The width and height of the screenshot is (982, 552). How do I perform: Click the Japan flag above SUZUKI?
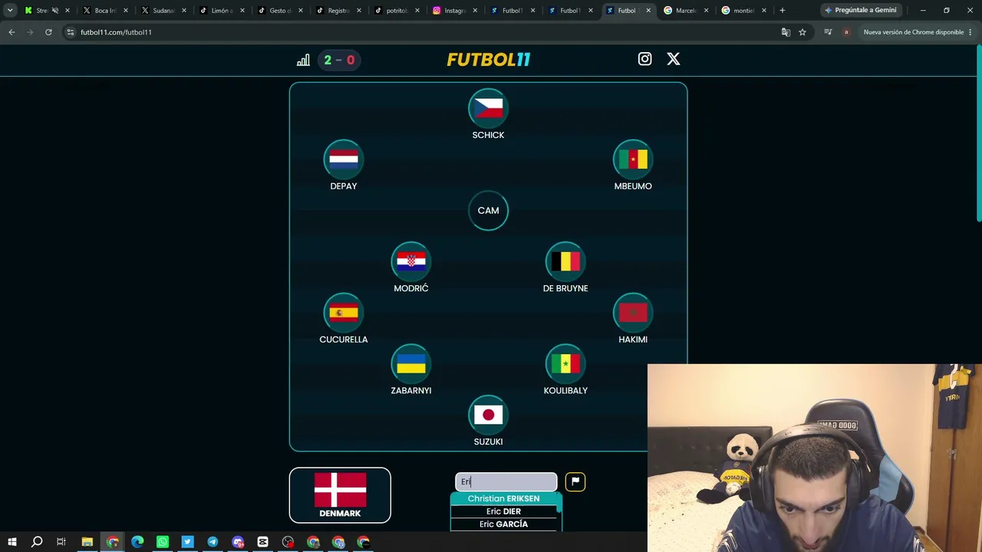488,416
